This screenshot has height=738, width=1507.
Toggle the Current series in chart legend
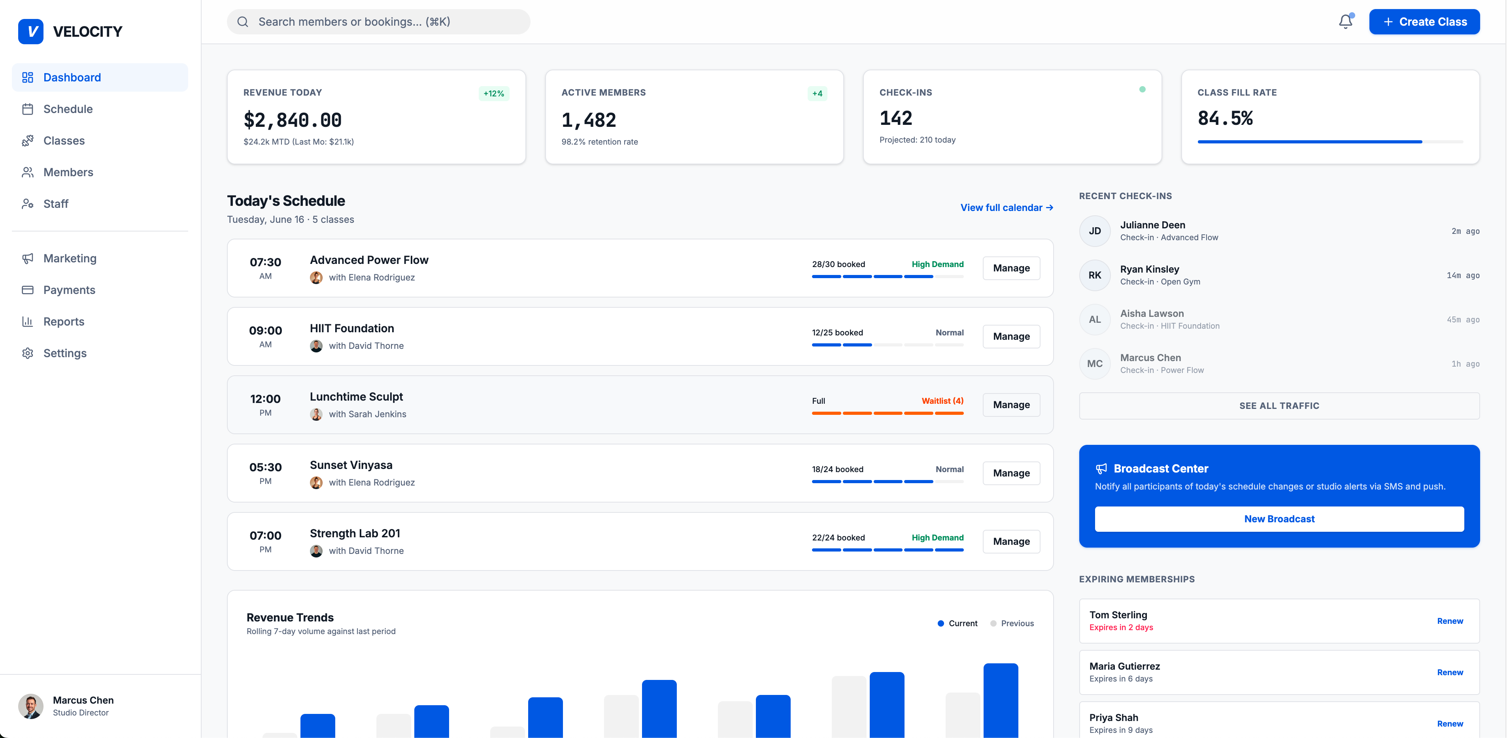tap(957, 623)
